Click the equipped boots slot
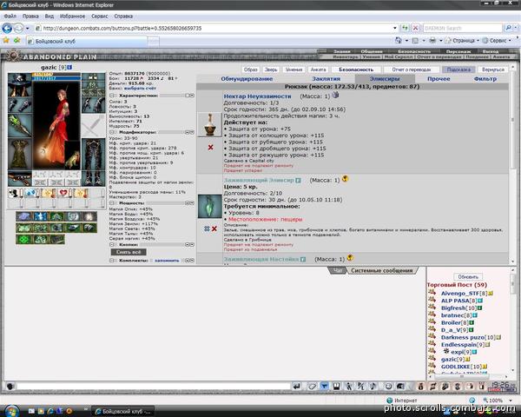This screenshot has width=521, height=417. [93, 179]
